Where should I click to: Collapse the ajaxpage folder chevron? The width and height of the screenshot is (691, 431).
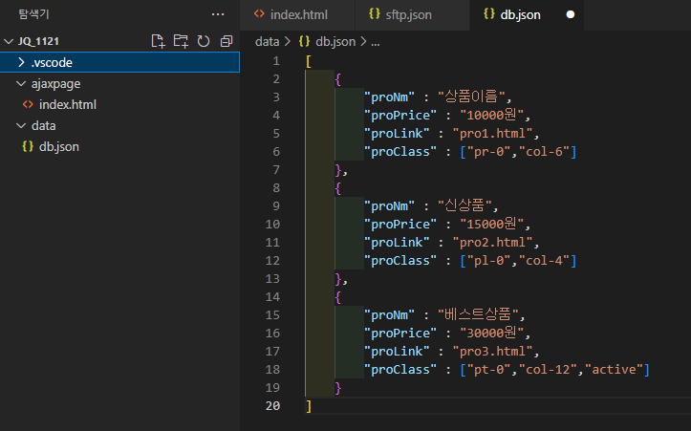[21, 83]
